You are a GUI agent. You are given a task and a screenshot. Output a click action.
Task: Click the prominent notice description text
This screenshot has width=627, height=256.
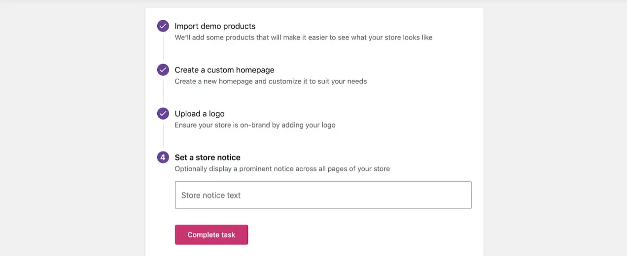(x=282, y=169)
